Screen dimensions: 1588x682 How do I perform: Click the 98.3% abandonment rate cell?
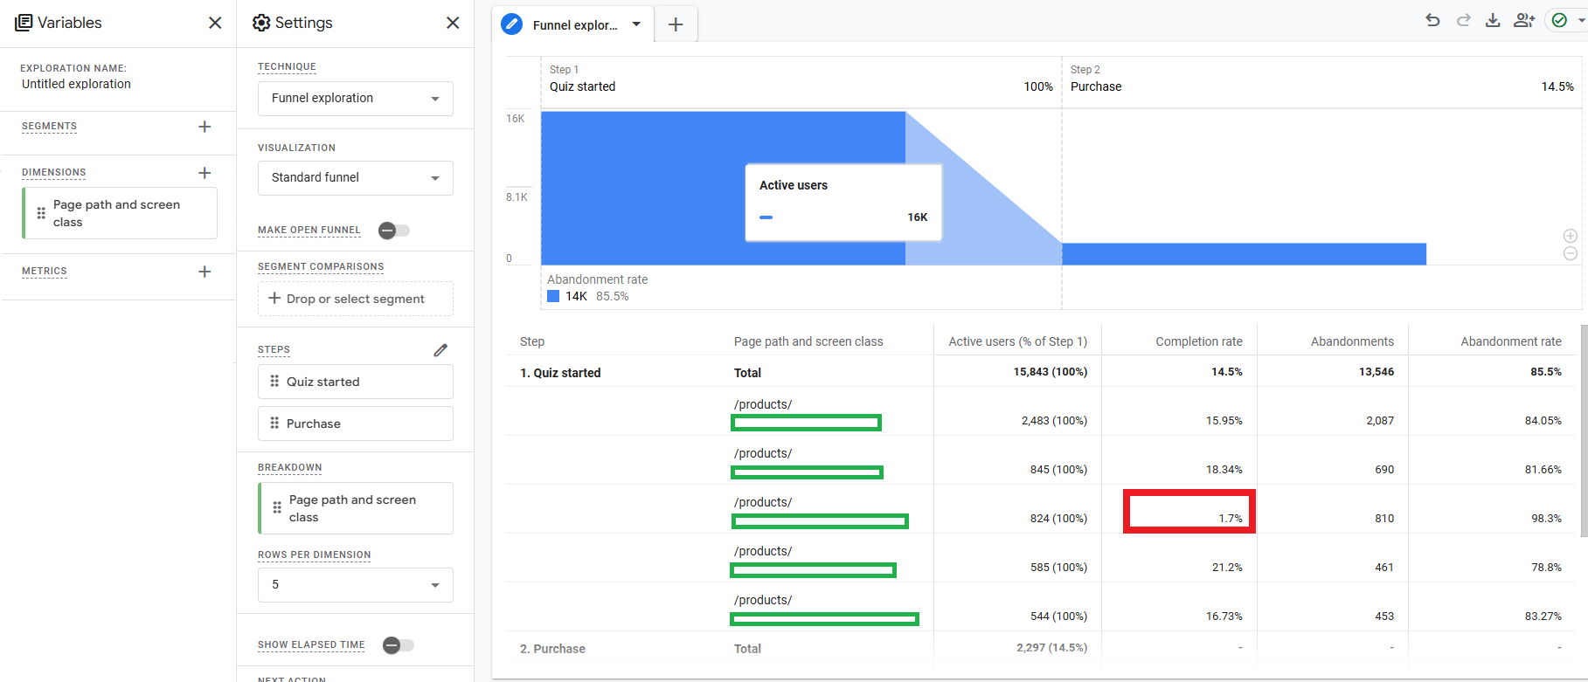(1546, 519)
